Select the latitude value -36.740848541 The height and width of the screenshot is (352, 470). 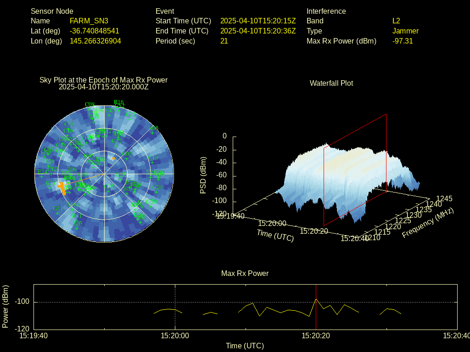pos(94,31)
